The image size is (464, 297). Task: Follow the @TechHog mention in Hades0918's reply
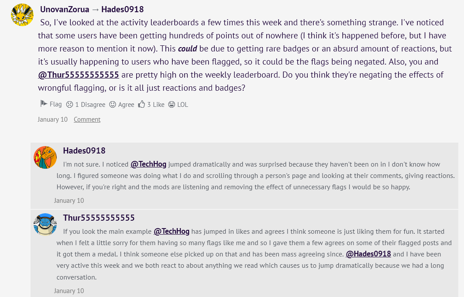point(148,164)
